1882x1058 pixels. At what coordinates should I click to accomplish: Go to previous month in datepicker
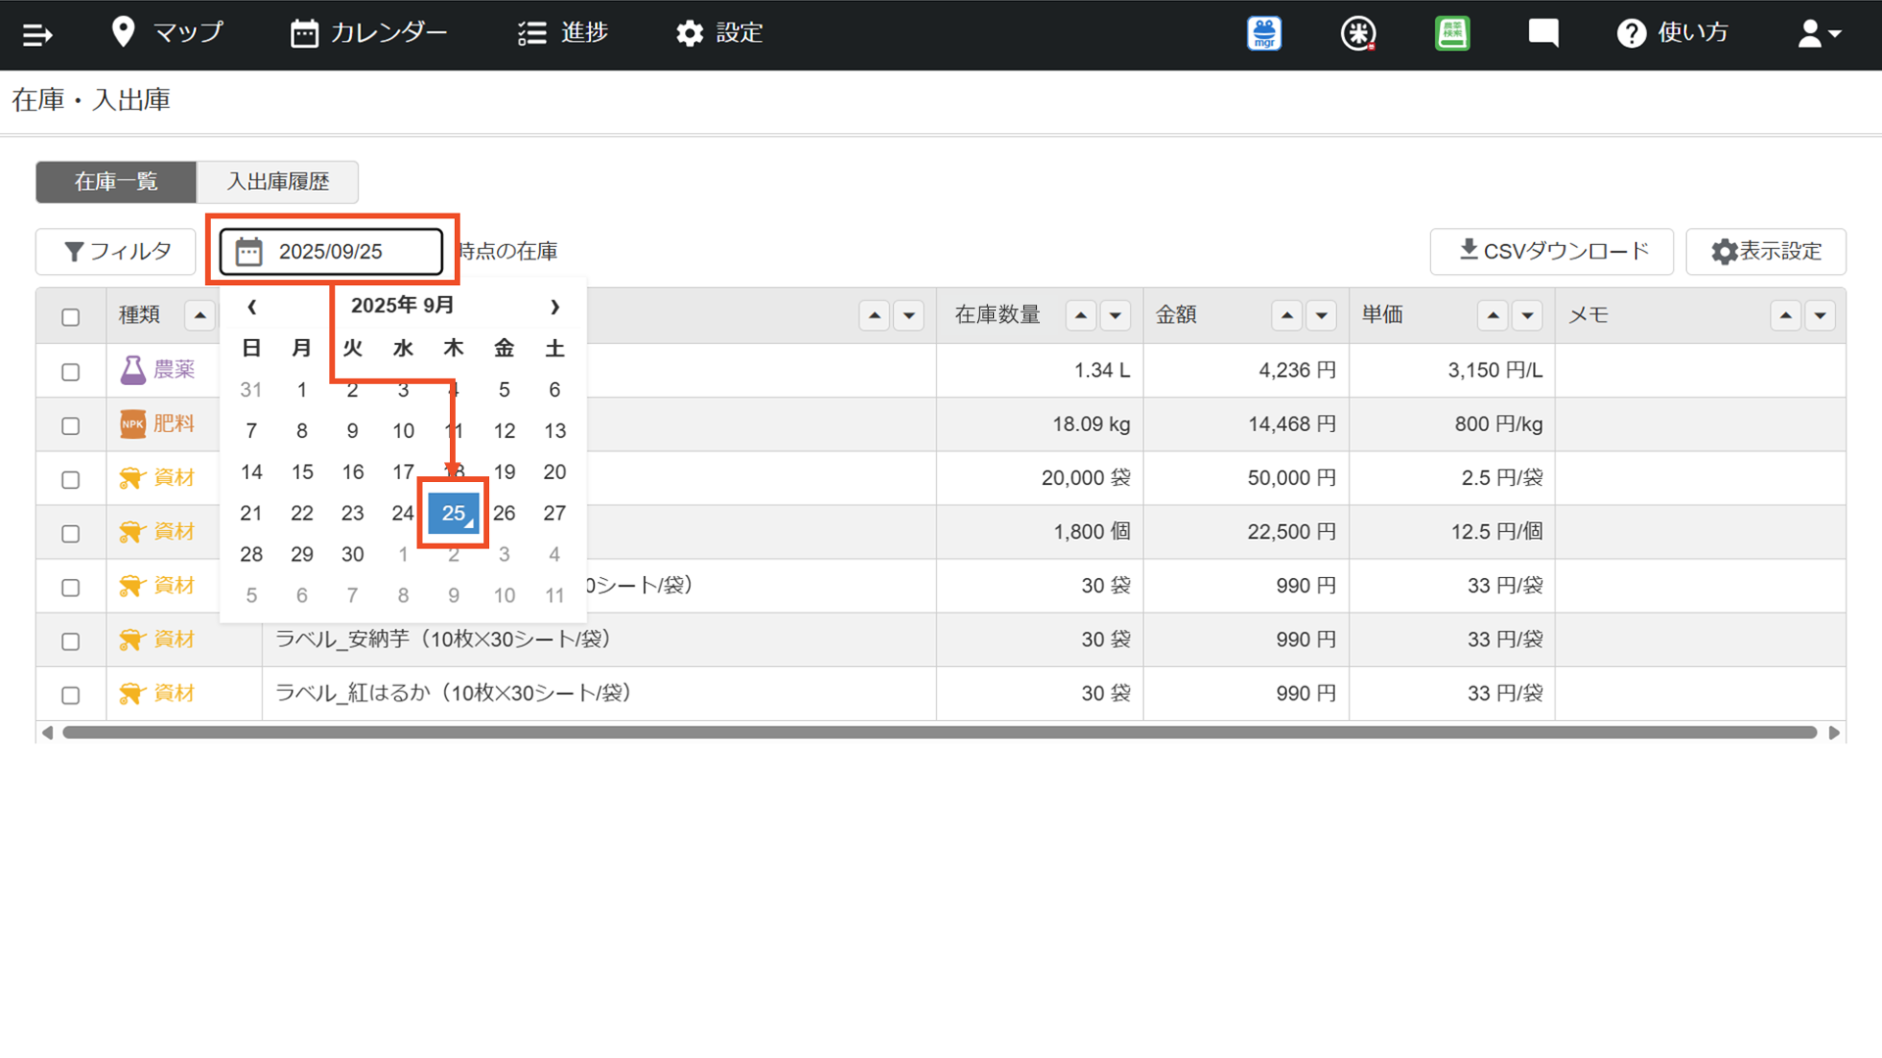[x=252, y=307]
